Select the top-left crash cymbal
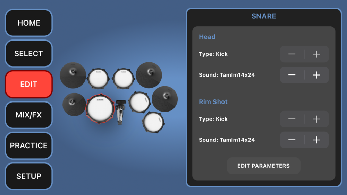The height and width of the screenshot is (195, 347). 73,75
